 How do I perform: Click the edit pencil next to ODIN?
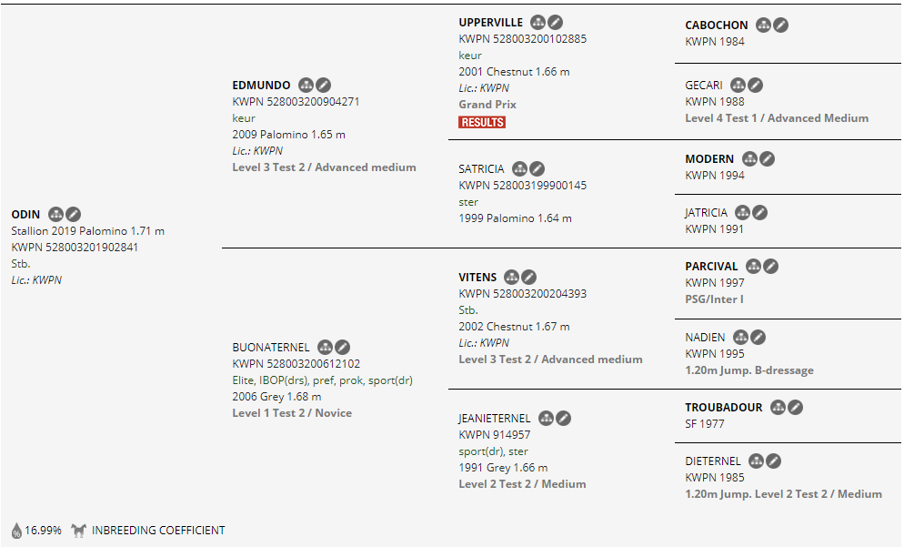[74, 214]
